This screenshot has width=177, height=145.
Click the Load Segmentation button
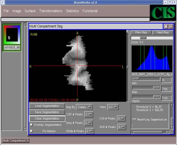[47, 106]
